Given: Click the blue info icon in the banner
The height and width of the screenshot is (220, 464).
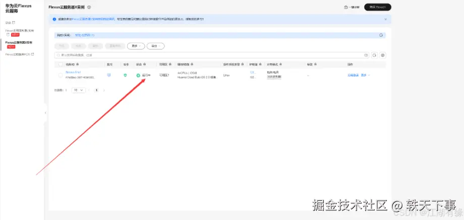Looking at the screenshot, I should [54, 19].
